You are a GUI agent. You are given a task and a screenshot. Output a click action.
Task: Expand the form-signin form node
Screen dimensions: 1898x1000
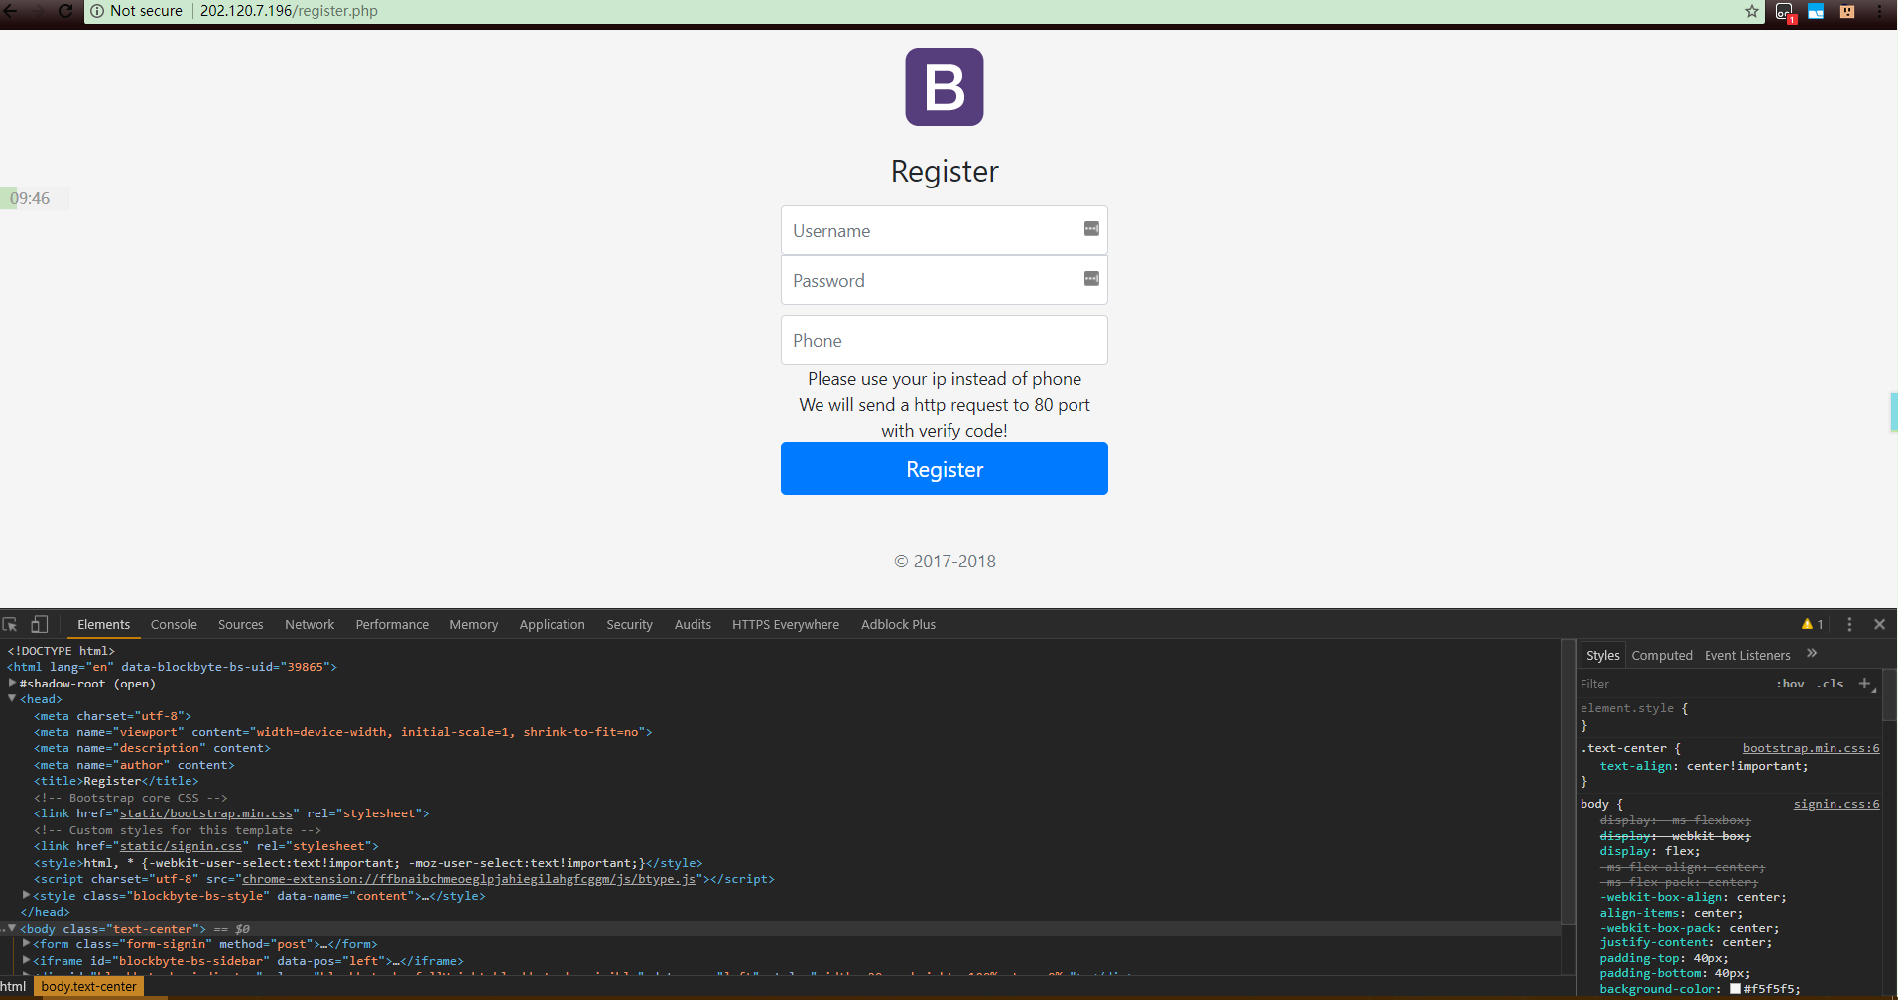tap(26, 944)
